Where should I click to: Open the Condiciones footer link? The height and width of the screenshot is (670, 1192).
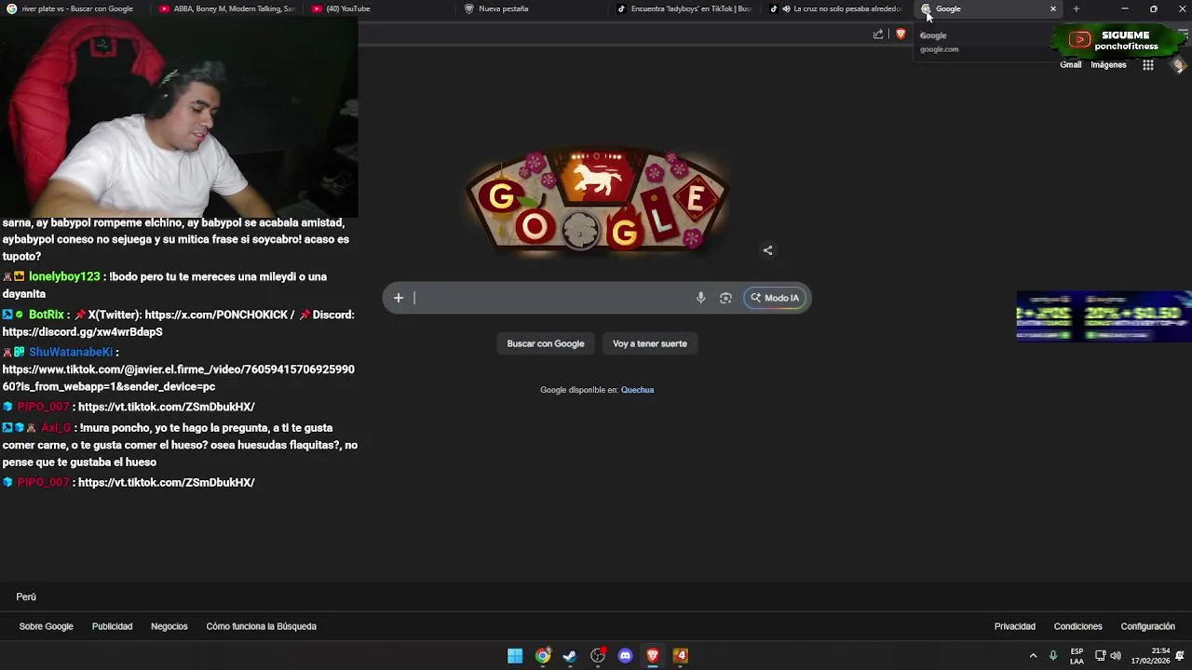[x=1077, y=626]
